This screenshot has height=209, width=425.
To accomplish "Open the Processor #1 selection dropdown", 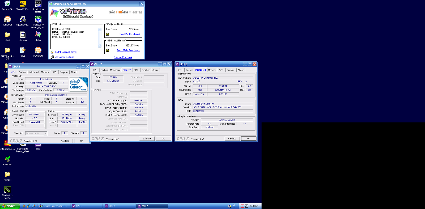I will pos(36,133).
